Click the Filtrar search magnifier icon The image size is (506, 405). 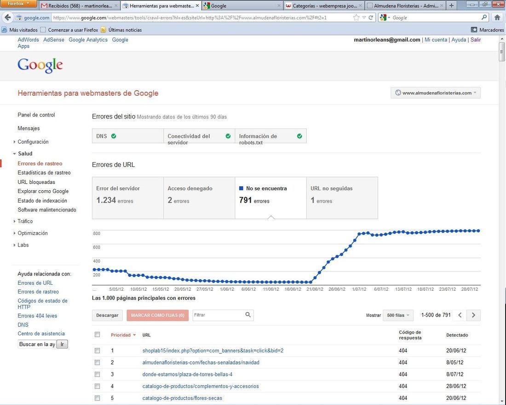(248, 315)
